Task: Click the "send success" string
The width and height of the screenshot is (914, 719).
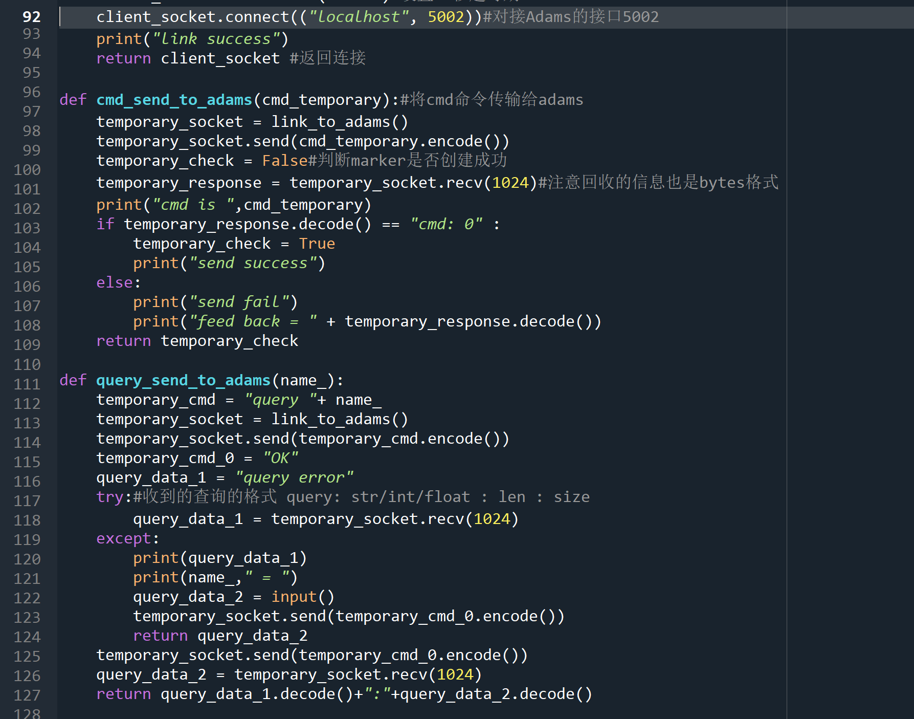Action: click(253, 263)
